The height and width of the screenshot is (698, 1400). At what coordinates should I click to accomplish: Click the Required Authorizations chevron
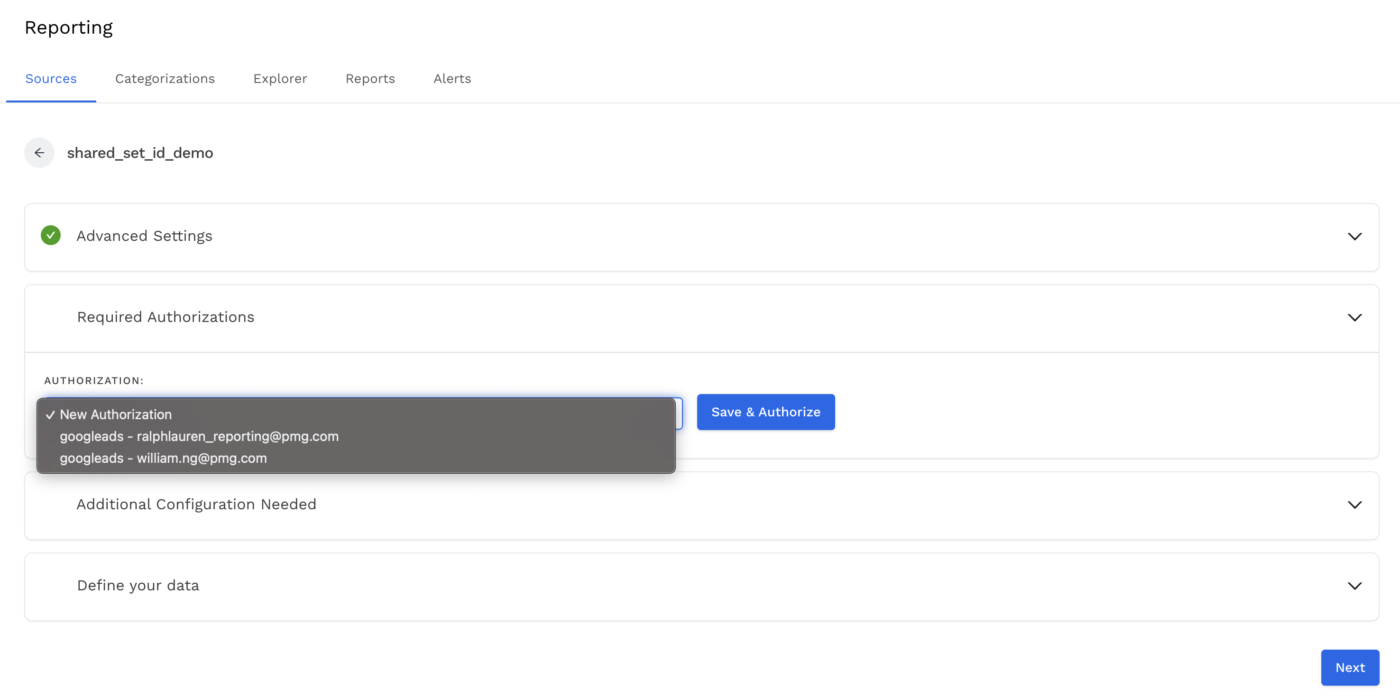pos(1355,317)
